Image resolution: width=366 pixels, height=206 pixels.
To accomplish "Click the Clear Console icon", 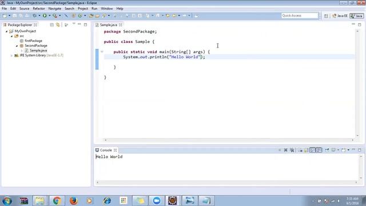I will click(300, 150).
